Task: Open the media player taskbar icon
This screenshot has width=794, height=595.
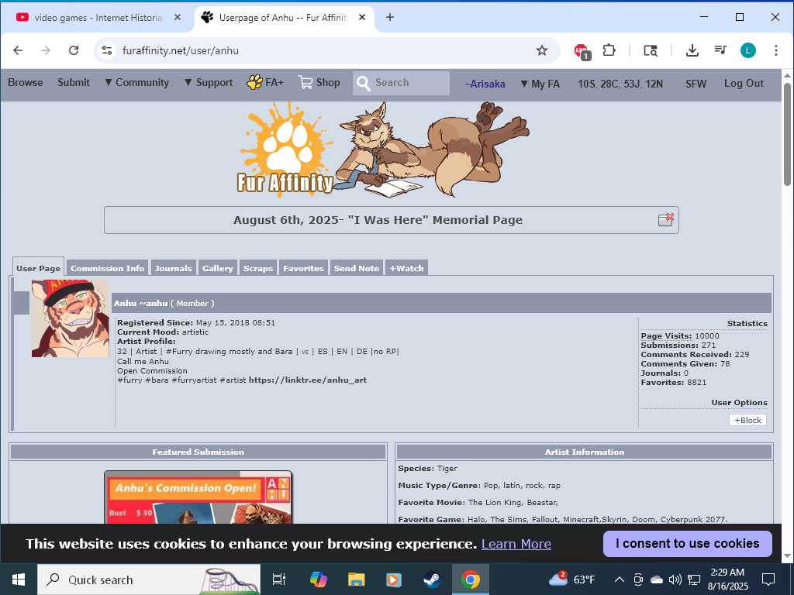Action: pyautogui.click(x=394, y=580)
